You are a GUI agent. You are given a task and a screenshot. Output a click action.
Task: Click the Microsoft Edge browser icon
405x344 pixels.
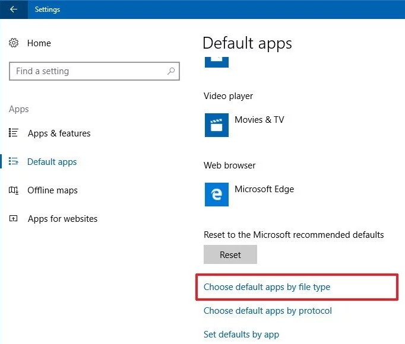pyautogui.click(x=217, y=195)
